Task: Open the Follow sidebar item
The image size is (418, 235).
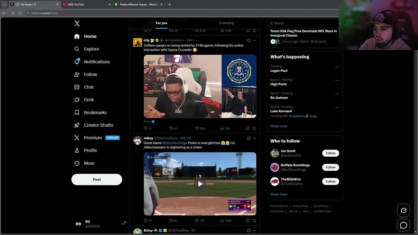Action: 86,74
